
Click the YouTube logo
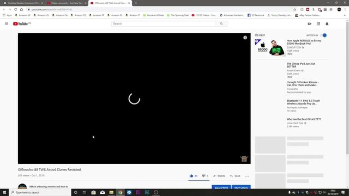tap(20, 24)
